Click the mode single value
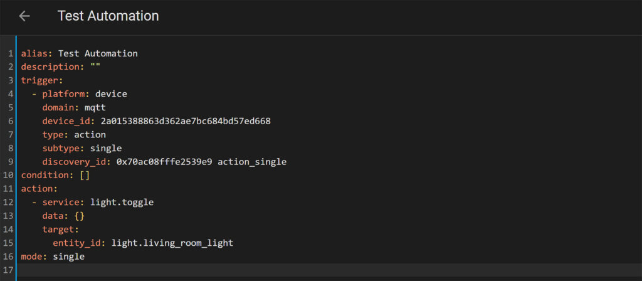 coord(69,257)
